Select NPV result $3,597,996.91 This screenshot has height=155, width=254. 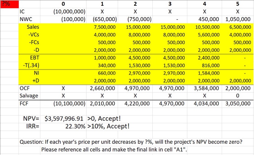click(64, 119)
